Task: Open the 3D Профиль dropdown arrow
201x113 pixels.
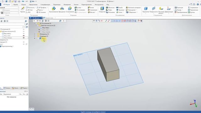Action: 47,8
